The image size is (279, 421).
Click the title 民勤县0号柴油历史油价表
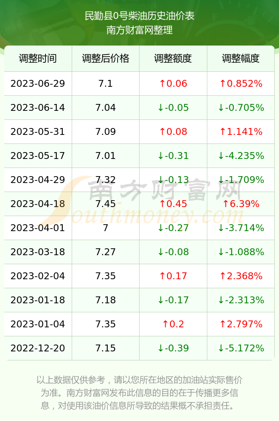pyautogui.click(x=139, y=16)
